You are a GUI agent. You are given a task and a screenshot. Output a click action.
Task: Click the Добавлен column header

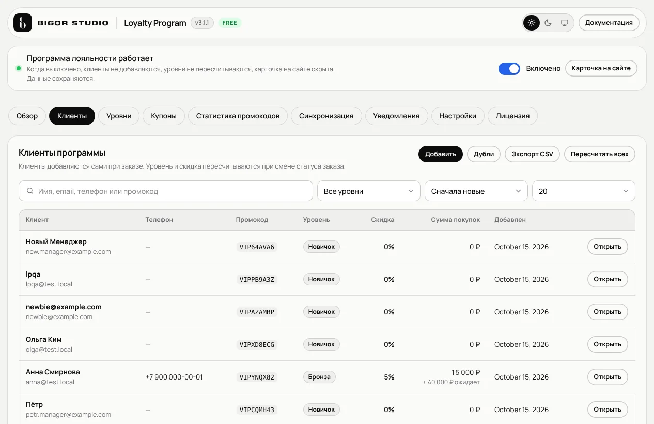510,220
